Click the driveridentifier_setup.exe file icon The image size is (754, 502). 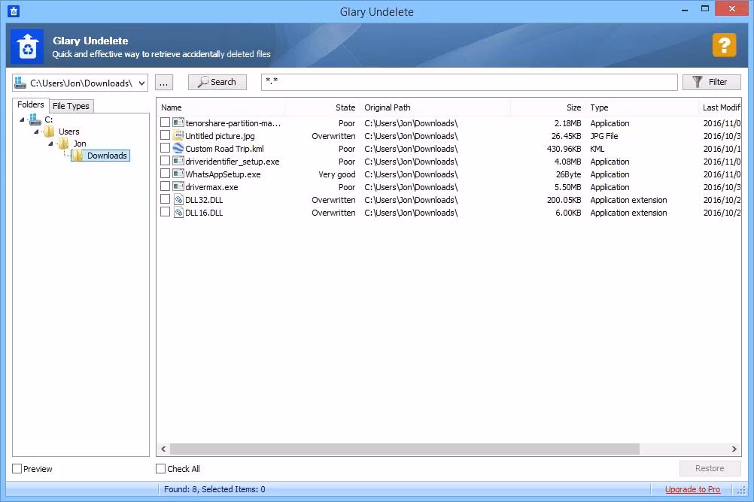[x=178, y=161]
